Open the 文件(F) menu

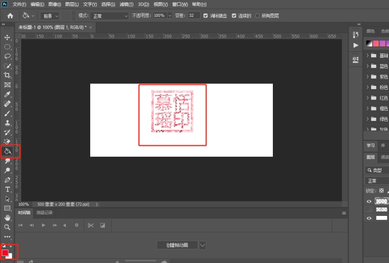click(19, 4)
